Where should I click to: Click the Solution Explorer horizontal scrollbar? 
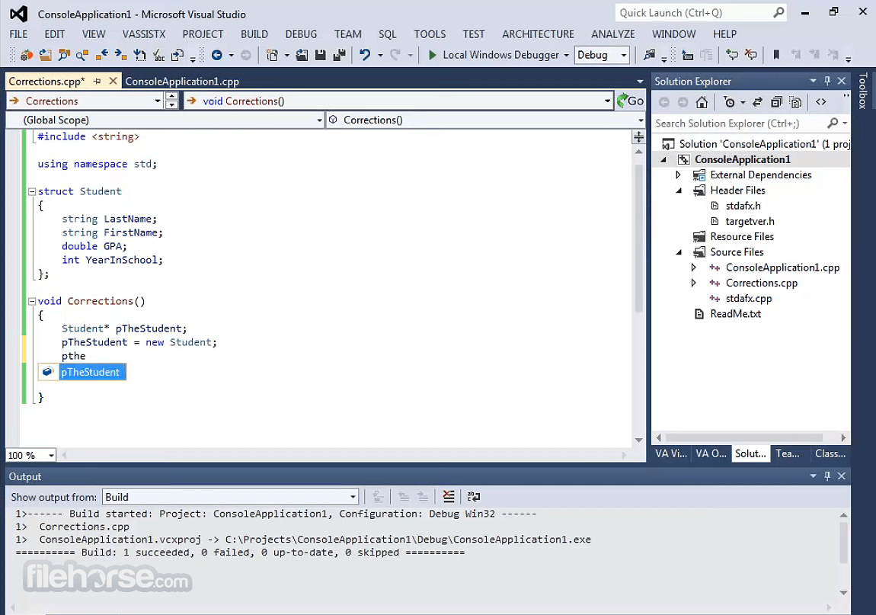tap(743, 437)
